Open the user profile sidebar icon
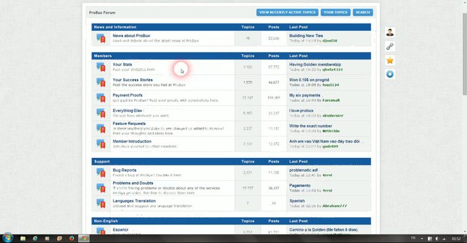The height and width of the screenshot is (243, 467). [390, 32]
